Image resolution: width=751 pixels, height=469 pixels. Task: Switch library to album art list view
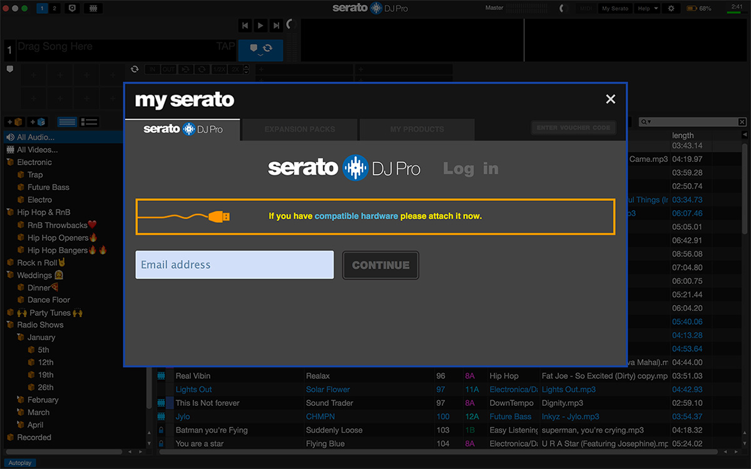[x=89, y=121]
